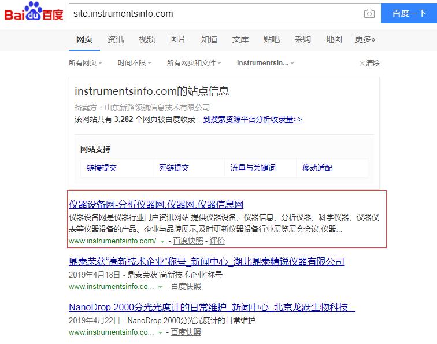Switch to the 视频 tab
Viewport: 437px width, 344px height.
coord(147,39)
